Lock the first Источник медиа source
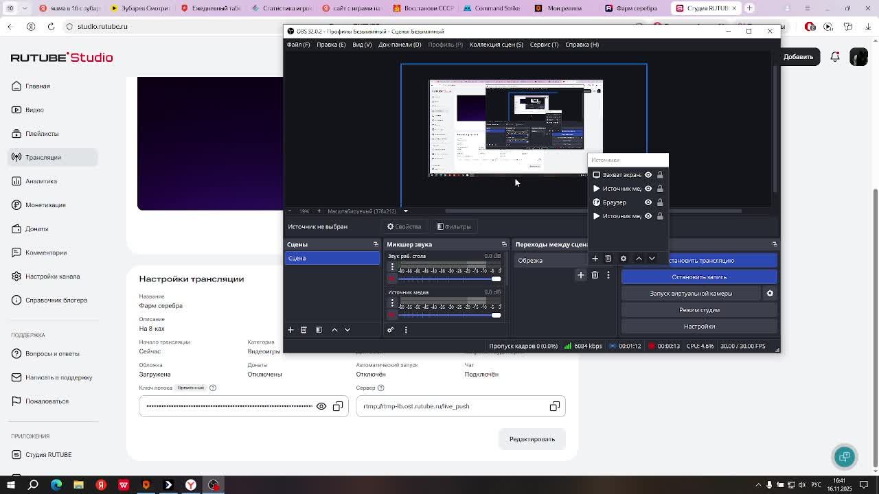The image size is (879, 494). coord(660,189)
